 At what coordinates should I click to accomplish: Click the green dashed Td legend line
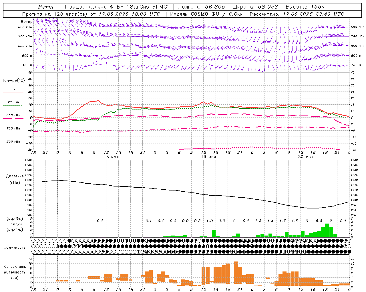coord(13,106)
